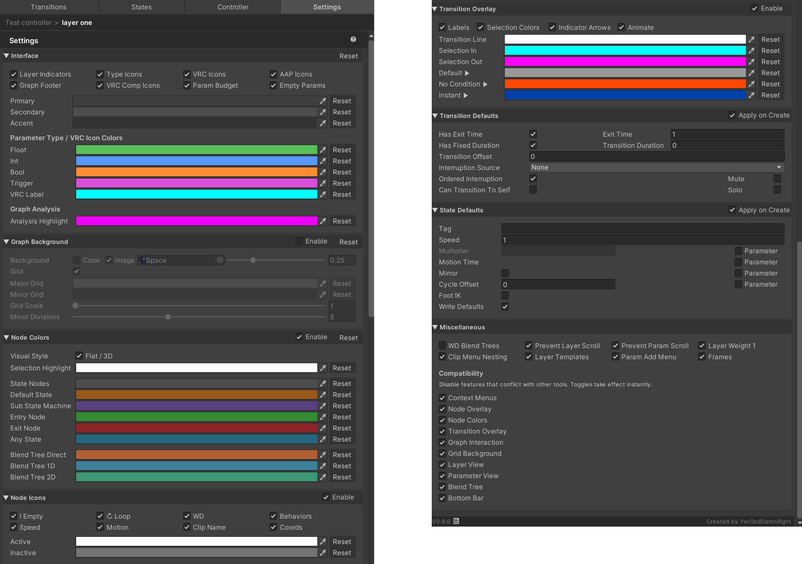
Task: Reset the Transition Line color
Action: click(x=770, y=40)
